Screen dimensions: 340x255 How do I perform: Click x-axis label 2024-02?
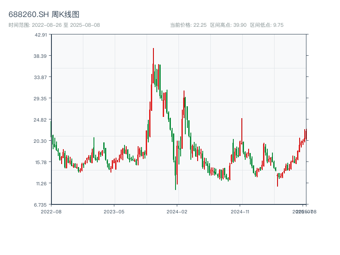pyautogui.click(x=177, y=212)
